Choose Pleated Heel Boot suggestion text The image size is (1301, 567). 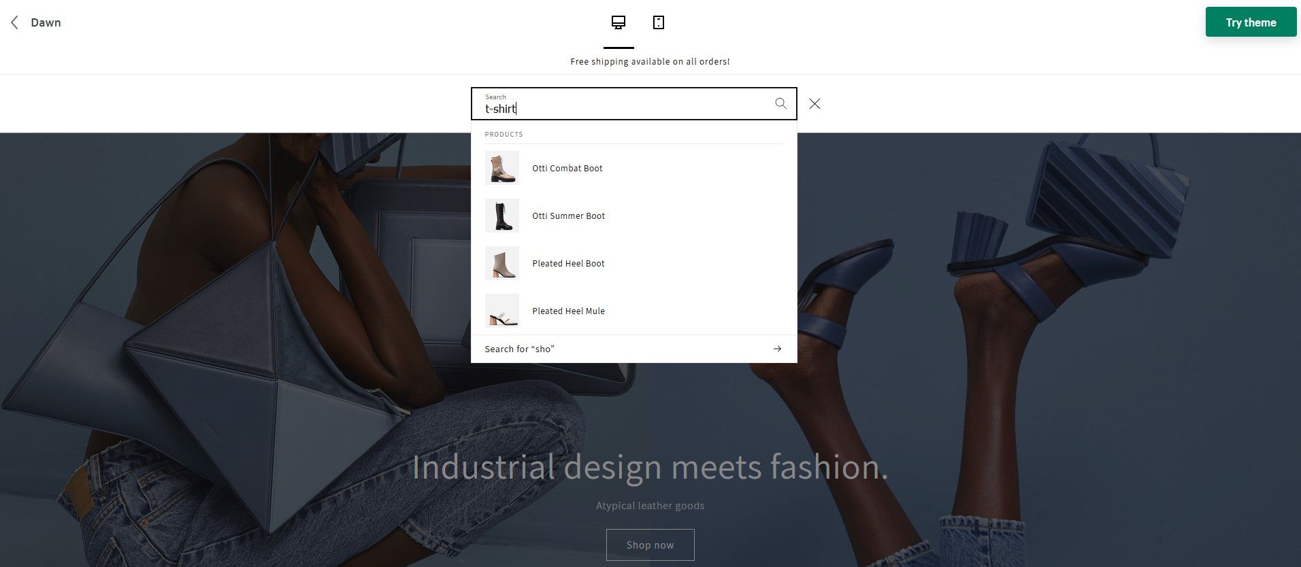(568, 263)
